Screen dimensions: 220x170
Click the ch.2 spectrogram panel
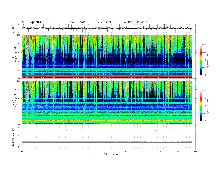click(107, 103)
